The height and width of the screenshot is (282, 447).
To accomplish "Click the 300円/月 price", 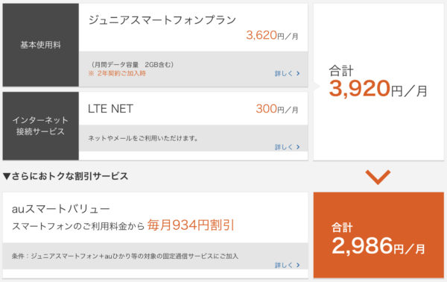I will click(x=277, y=109).
